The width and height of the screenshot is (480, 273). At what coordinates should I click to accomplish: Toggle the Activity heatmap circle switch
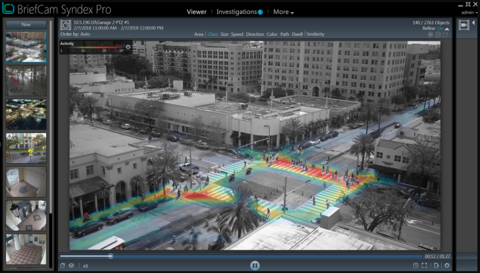[x=128, y=47]
